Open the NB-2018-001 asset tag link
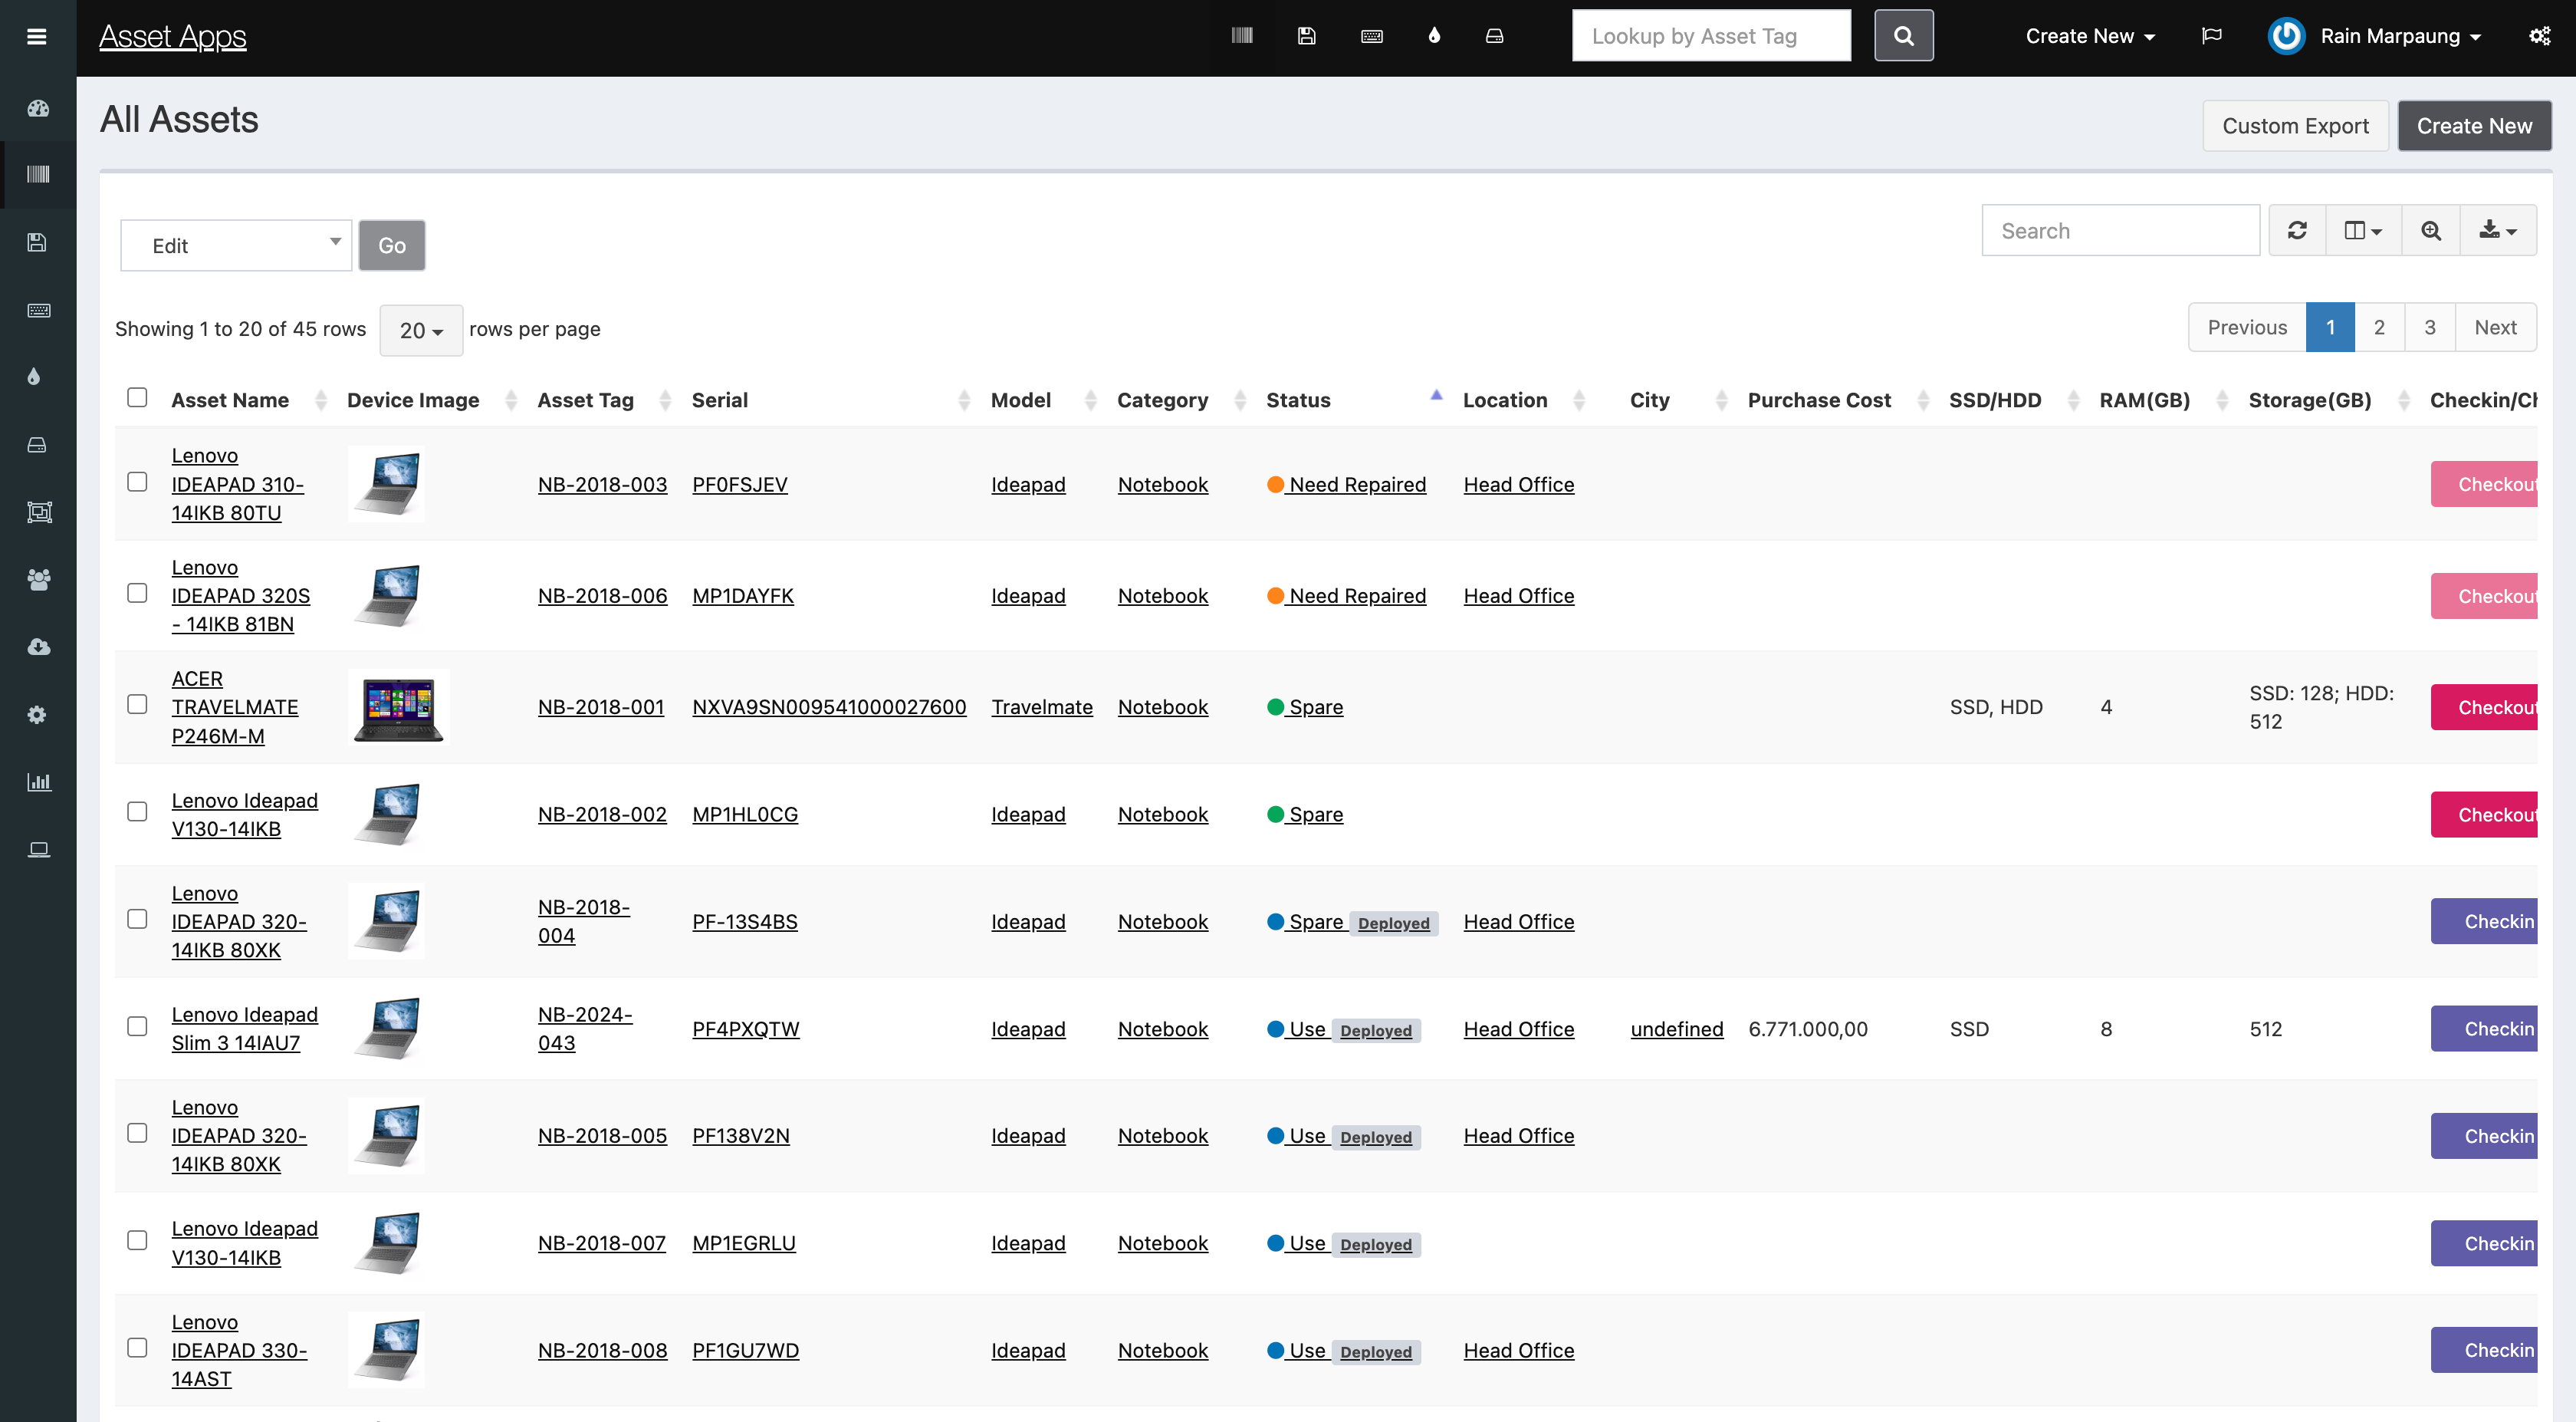The width and height of the screenshot is (2576, 1422). point(601,707)
